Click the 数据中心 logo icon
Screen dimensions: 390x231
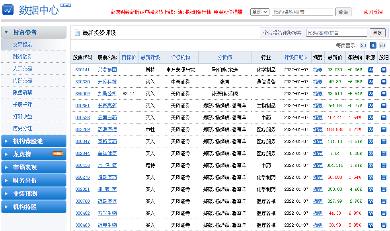click(8, 10)
